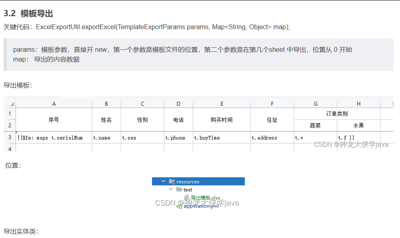Click the row 3 number header
The width and height of the screenshot is (400, 238).
click(x=10, y=138)
